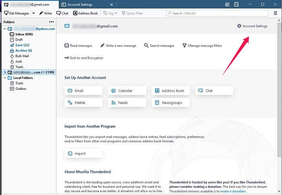Set up Filelink
Viewport: 282px width, 195px height.
83,103
